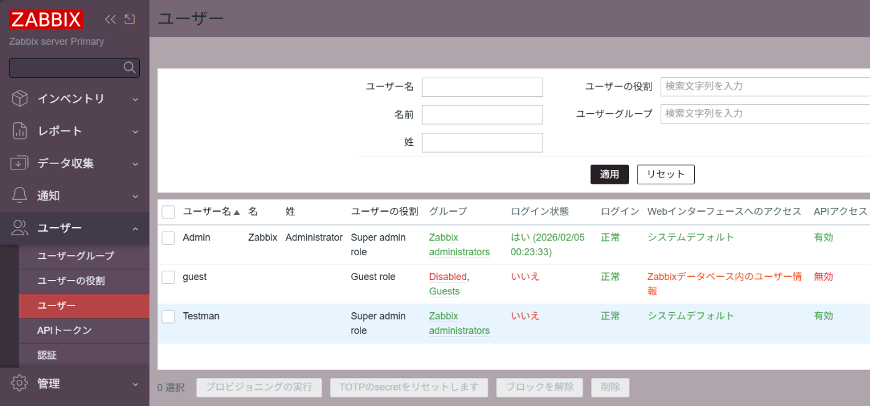Collapse the sidebar with the double-chevron icon
This screenshot has height=406, width=870.
pos(111,19)
